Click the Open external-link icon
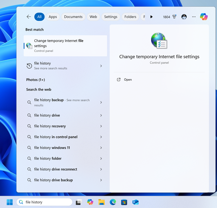Image resolution: width=217 pixels, height=208 pixels. click(119, 80)
